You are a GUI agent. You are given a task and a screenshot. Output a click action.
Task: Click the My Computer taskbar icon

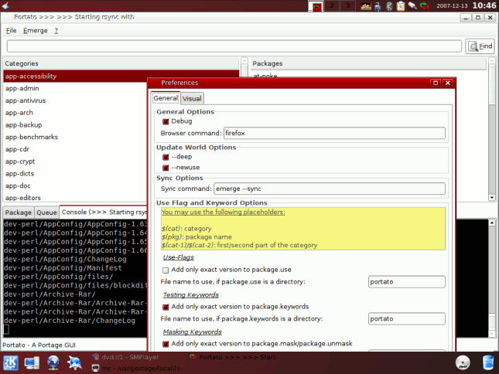click(32, 363)
